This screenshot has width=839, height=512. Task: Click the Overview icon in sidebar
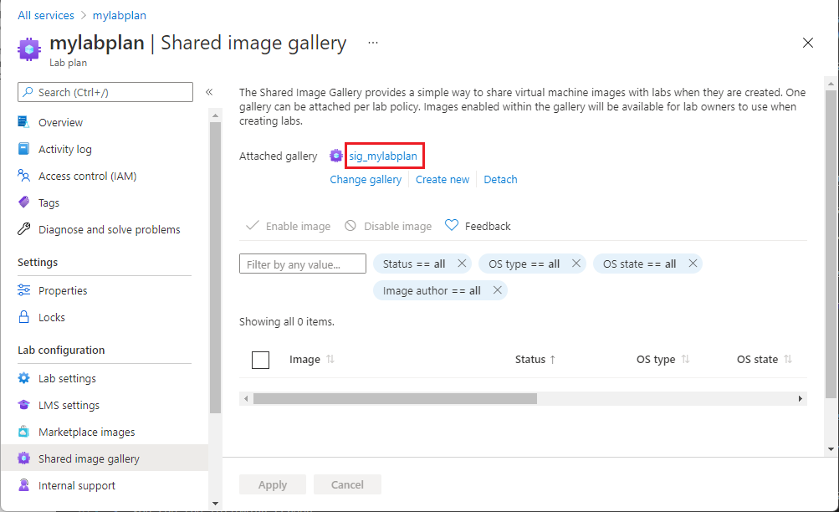tap(23, 122)
